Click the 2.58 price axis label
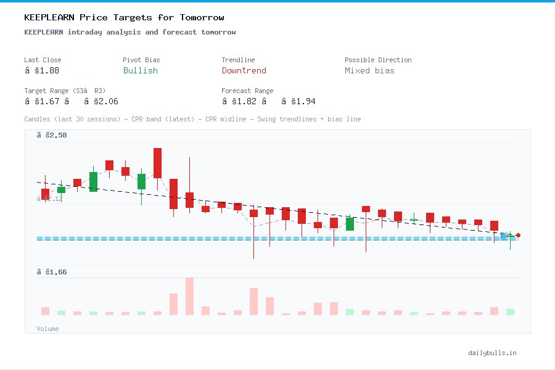The image size is (555, 370). coord(51,134)
